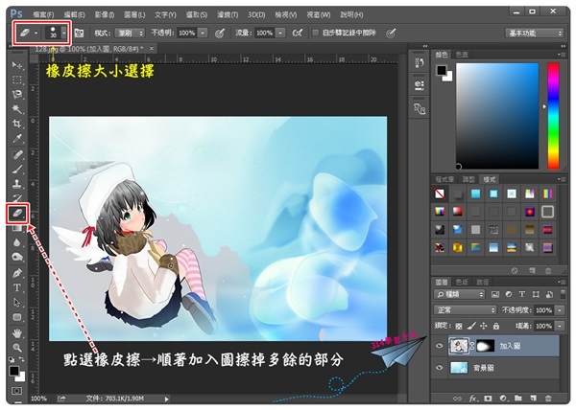Toggle lock all padlock icon

click(496, 326)
